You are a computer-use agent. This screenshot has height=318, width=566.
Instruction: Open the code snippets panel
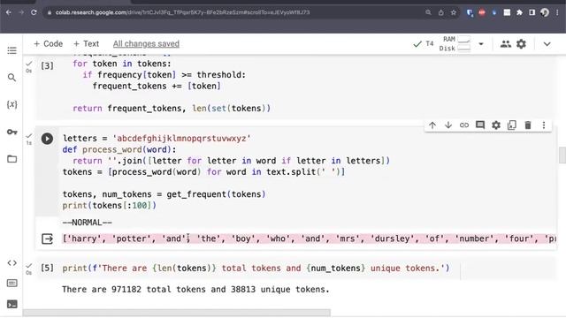point(11,263)
